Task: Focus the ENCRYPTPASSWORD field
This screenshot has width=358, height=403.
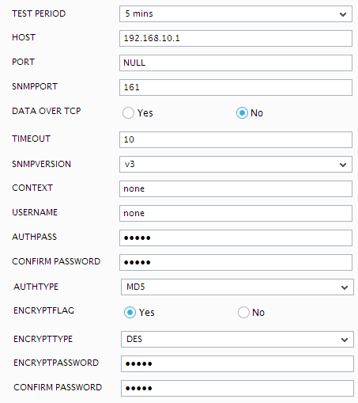Action: point(237,363)
